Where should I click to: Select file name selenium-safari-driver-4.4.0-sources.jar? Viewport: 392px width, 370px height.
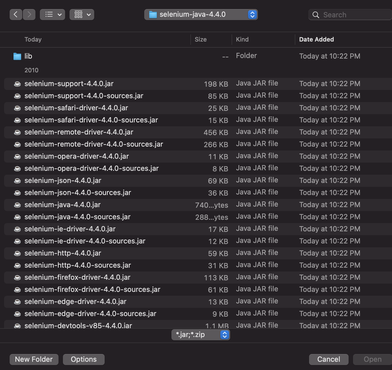(x=91, y=120)
